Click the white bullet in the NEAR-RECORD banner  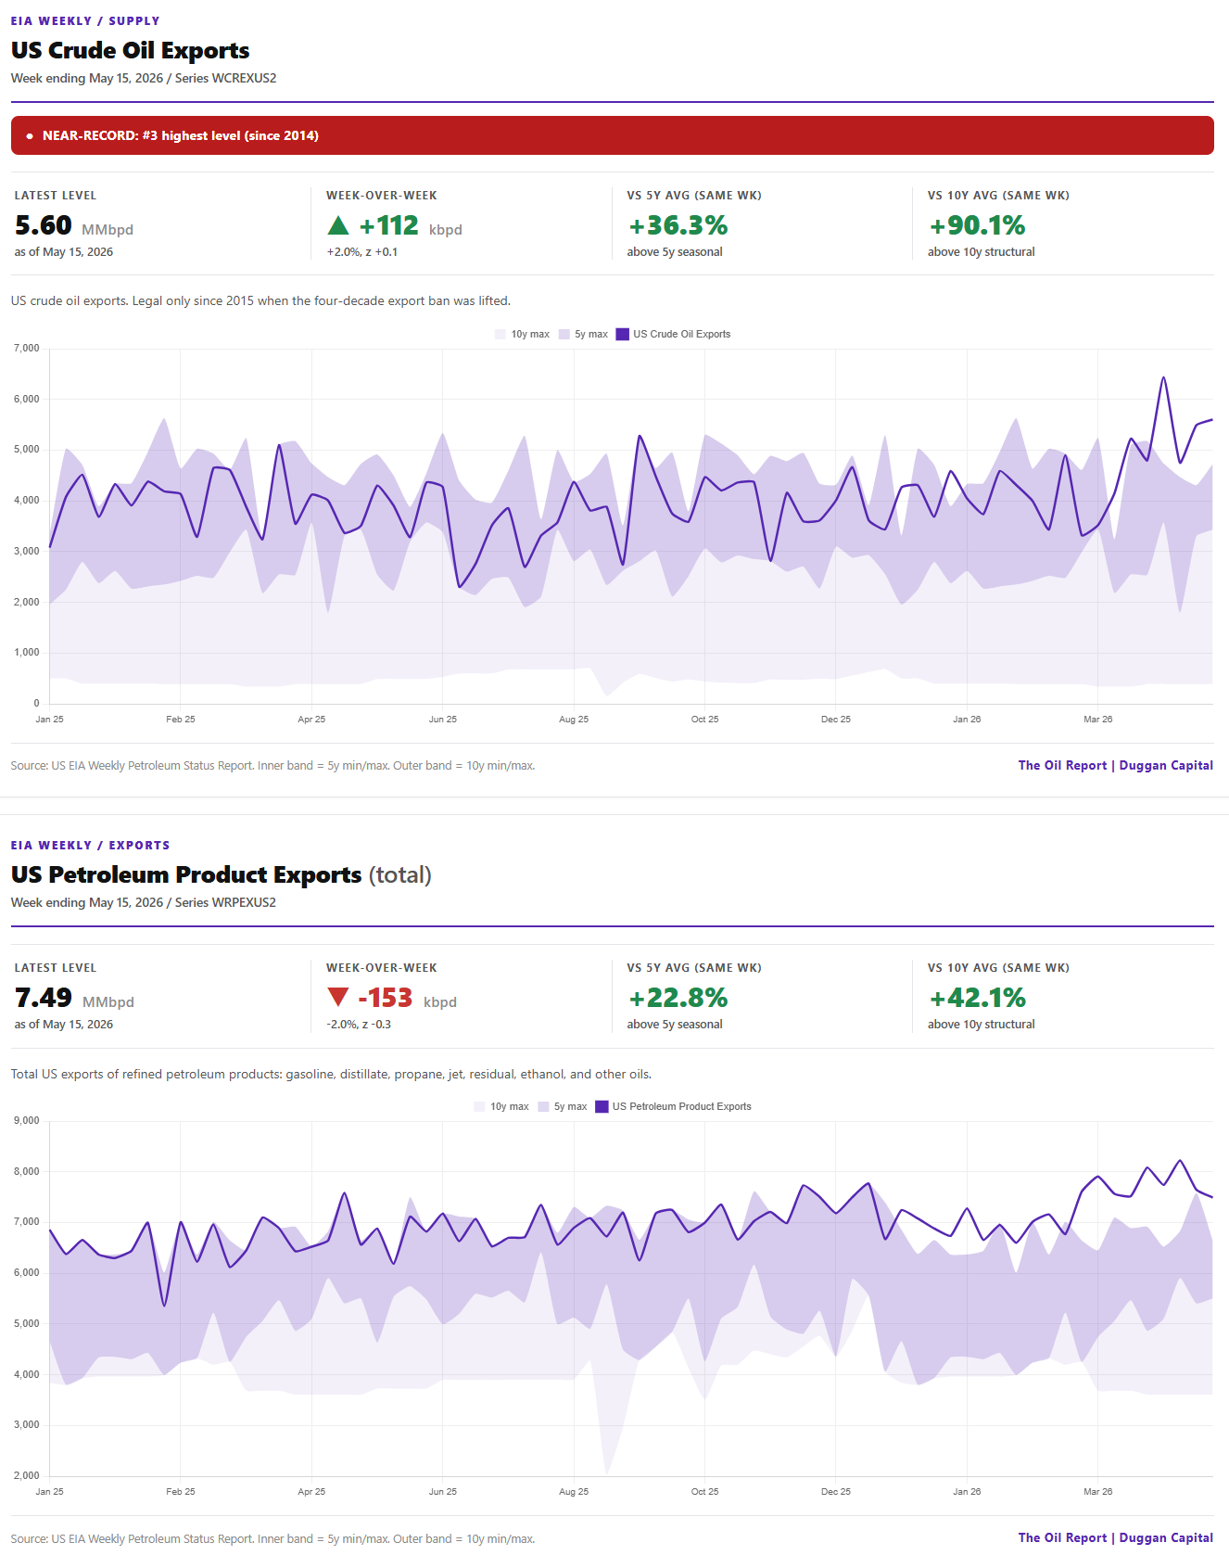tap(30, 136)
